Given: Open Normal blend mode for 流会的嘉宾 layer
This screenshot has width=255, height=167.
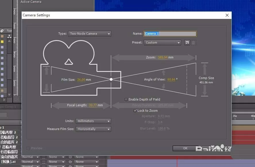Looking at the screenshot, I should (30, 157).
